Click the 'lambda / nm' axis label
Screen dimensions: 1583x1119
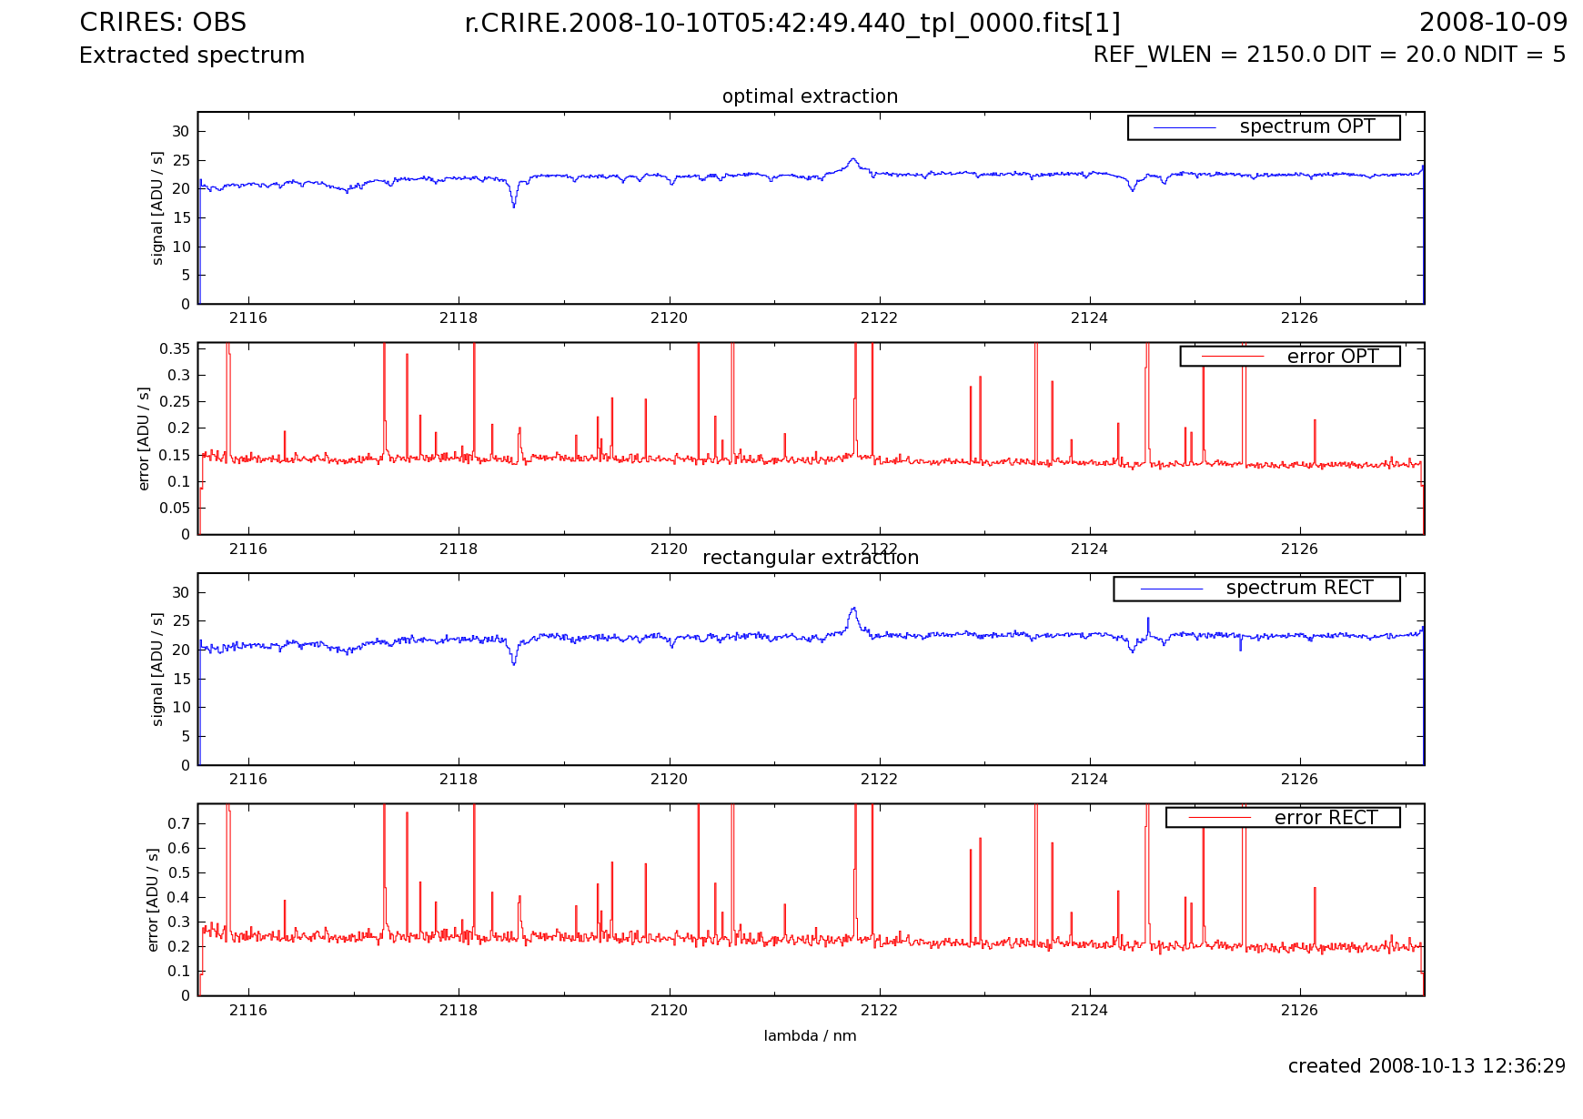point(810,1036)
